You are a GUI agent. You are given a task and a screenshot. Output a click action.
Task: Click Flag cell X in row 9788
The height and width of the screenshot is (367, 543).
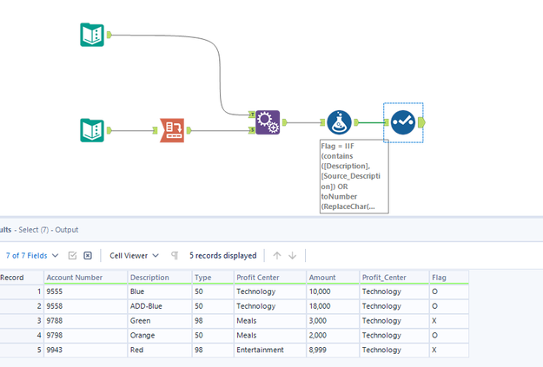pyautogui.click(x=449, y=321)
